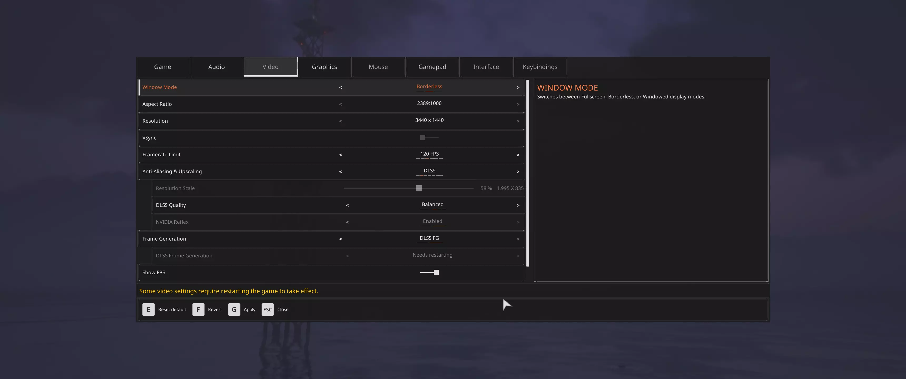Image resolution: width=906 pixels, height=379 pixels.
Task: Click the G key icon to Apply
Action: (234, 310)
